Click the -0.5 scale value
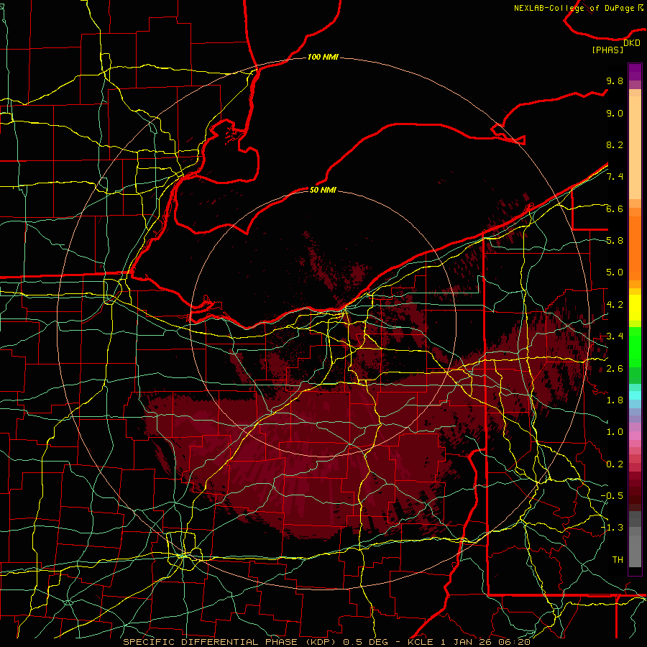This screenshot has height=647, width=647. [x=612, y=495]
